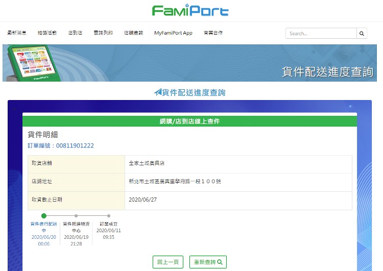The width and height of the screenshot is (383, 271).
Task: Click store name 全家土城廣興店
Action: [x=147, y=163]
